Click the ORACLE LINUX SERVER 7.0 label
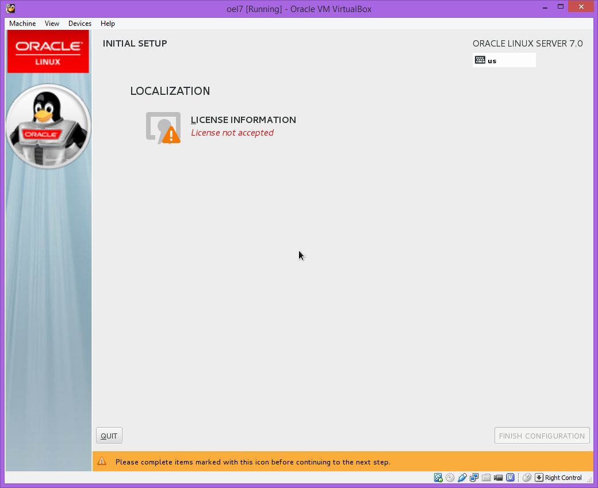Viewport: 598px width, 488px height. click(x=527, y=44)
